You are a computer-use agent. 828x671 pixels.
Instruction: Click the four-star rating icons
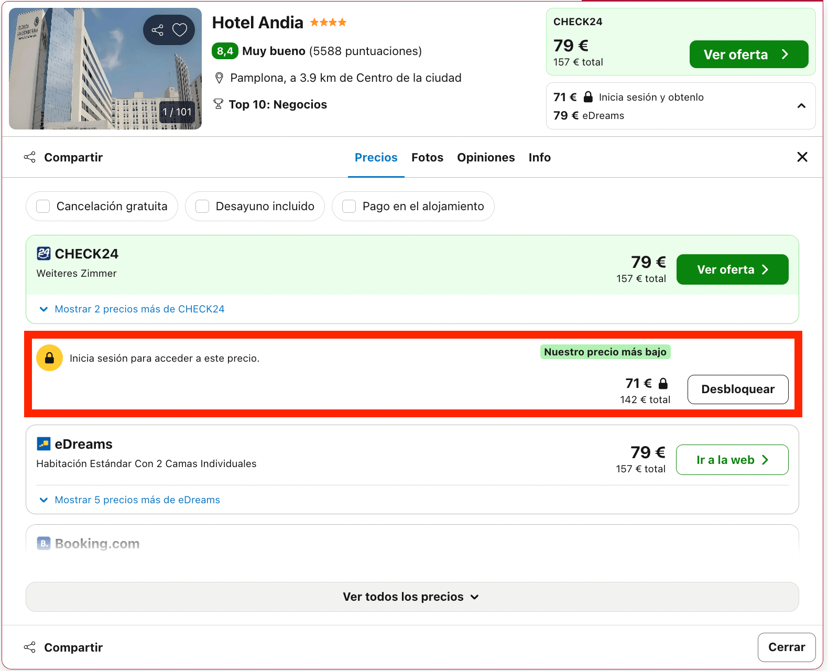(328, 23)
